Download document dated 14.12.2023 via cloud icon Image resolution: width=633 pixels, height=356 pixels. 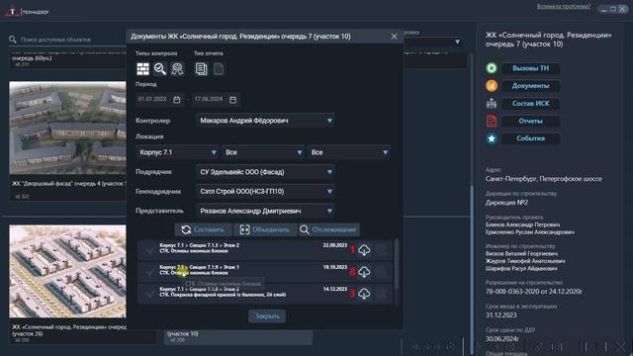[x=364, y=294]
